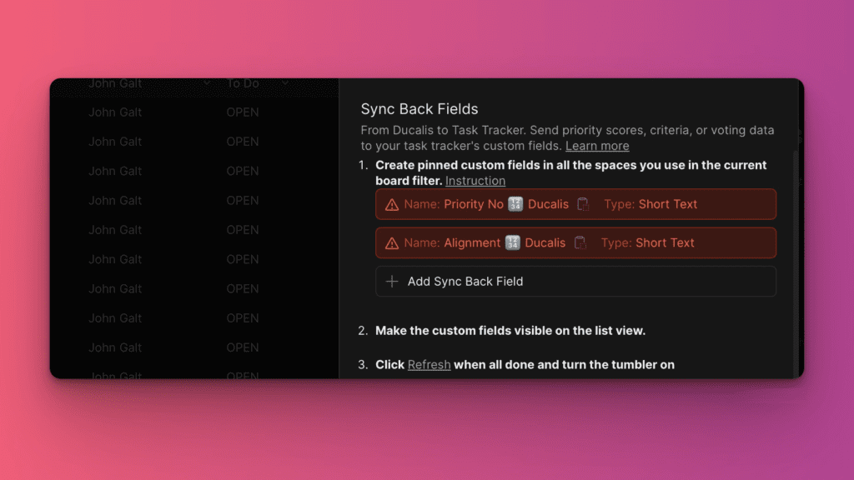Screen dimensions: 854x480
Task: Expand the To Do column dropdown
Action: click(x=285, y=83)
